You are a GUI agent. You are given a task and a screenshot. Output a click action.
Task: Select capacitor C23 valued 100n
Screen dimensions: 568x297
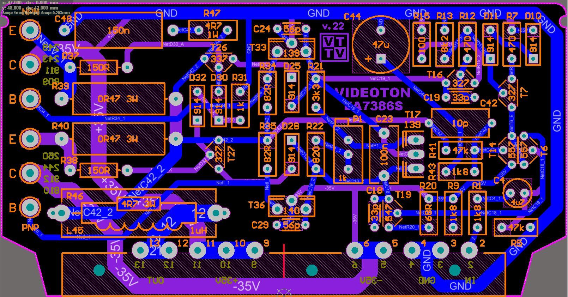(x=384, y=154)
